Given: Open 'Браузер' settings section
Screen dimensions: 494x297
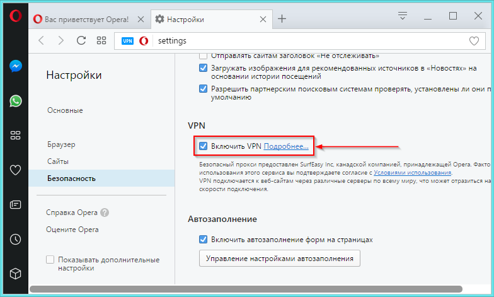Looking at the screenshot, I should 61,144.
